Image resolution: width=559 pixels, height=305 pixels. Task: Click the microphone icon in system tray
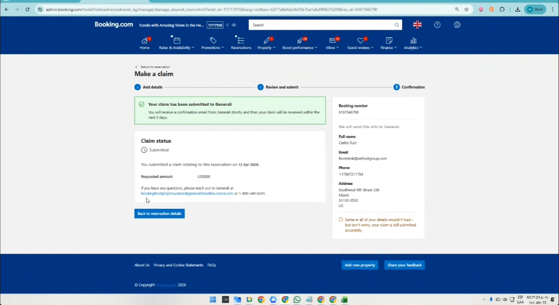click(x=491, y=300)
